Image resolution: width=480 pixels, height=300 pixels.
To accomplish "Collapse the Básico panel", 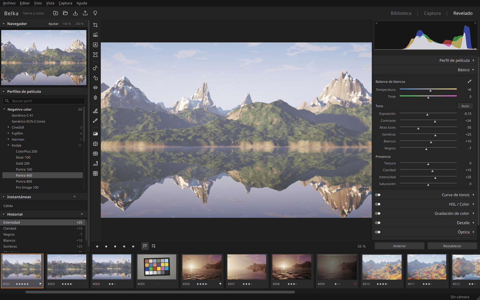I will (424, 70).
